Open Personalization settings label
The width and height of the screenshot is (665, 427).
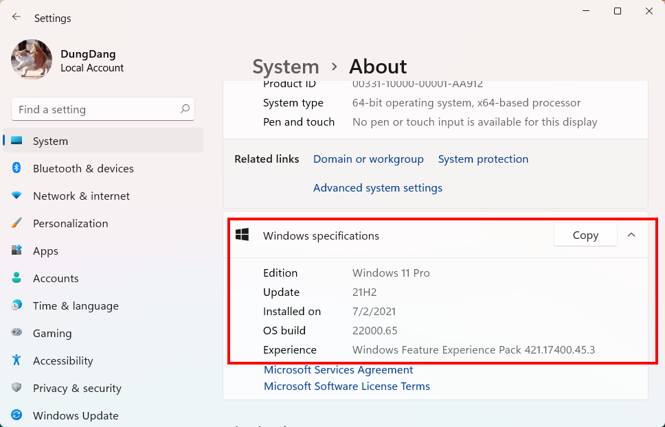point(70,224)
